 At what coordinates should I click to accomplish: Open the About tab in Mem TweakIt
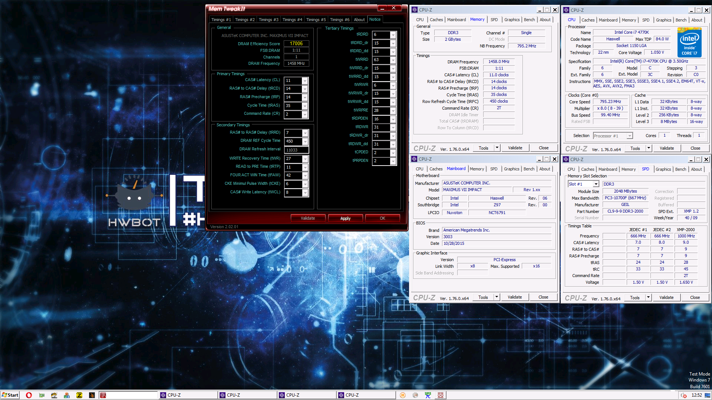[359, 20]
